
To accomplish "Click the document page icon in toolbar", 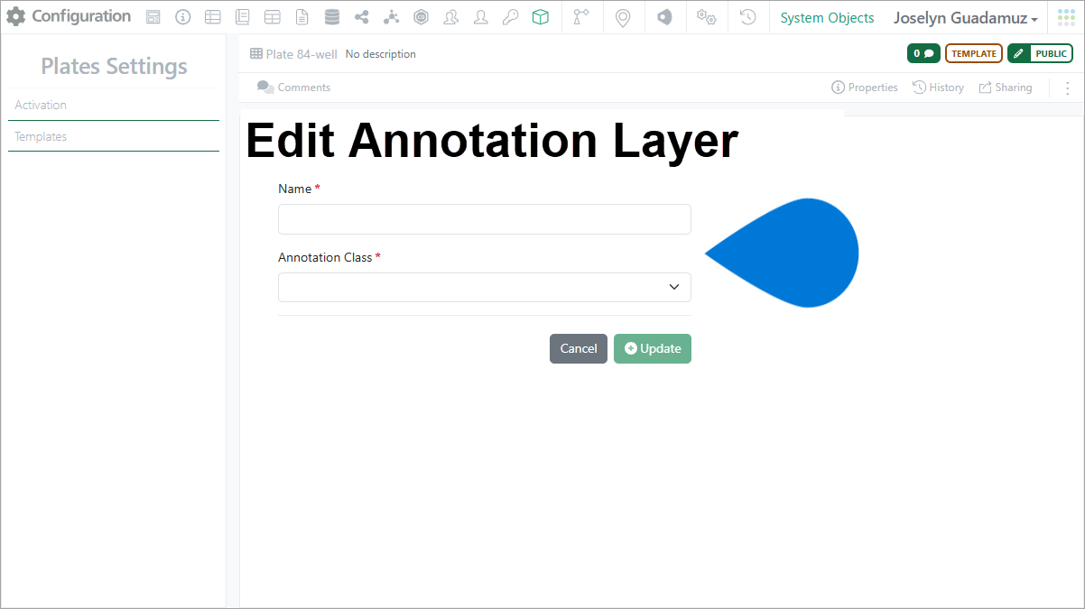I will 302,17.
